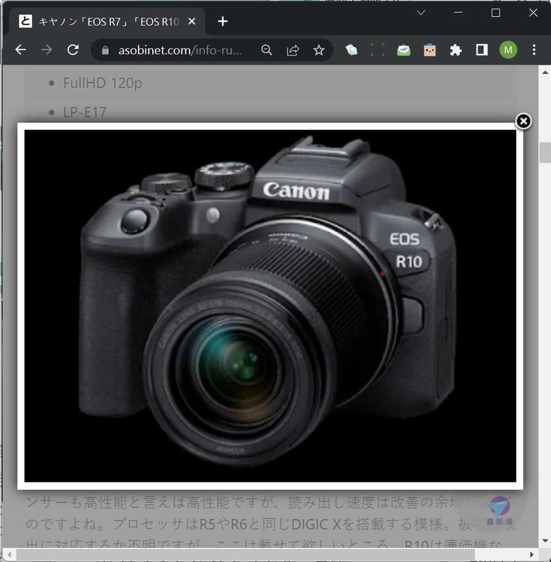Close the camera image lightbox
Viewport: 551px width, 562px height.
pyautogui.click(x=524, y=121)
